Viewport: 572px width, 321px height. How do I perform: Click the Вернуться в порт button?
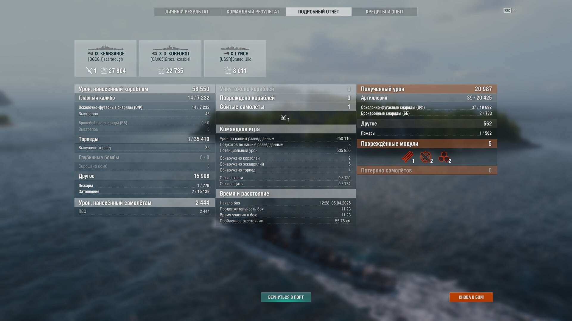(x=286, y=297)
